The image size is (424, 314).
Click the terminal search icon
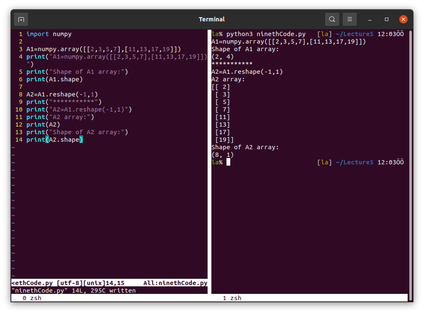[x=332, y=19]
